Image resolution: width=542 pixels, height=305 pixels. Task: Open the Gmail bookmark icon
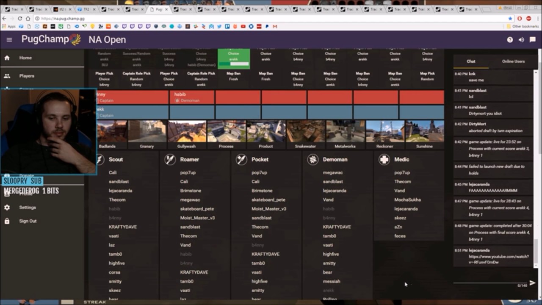point(275,26)
